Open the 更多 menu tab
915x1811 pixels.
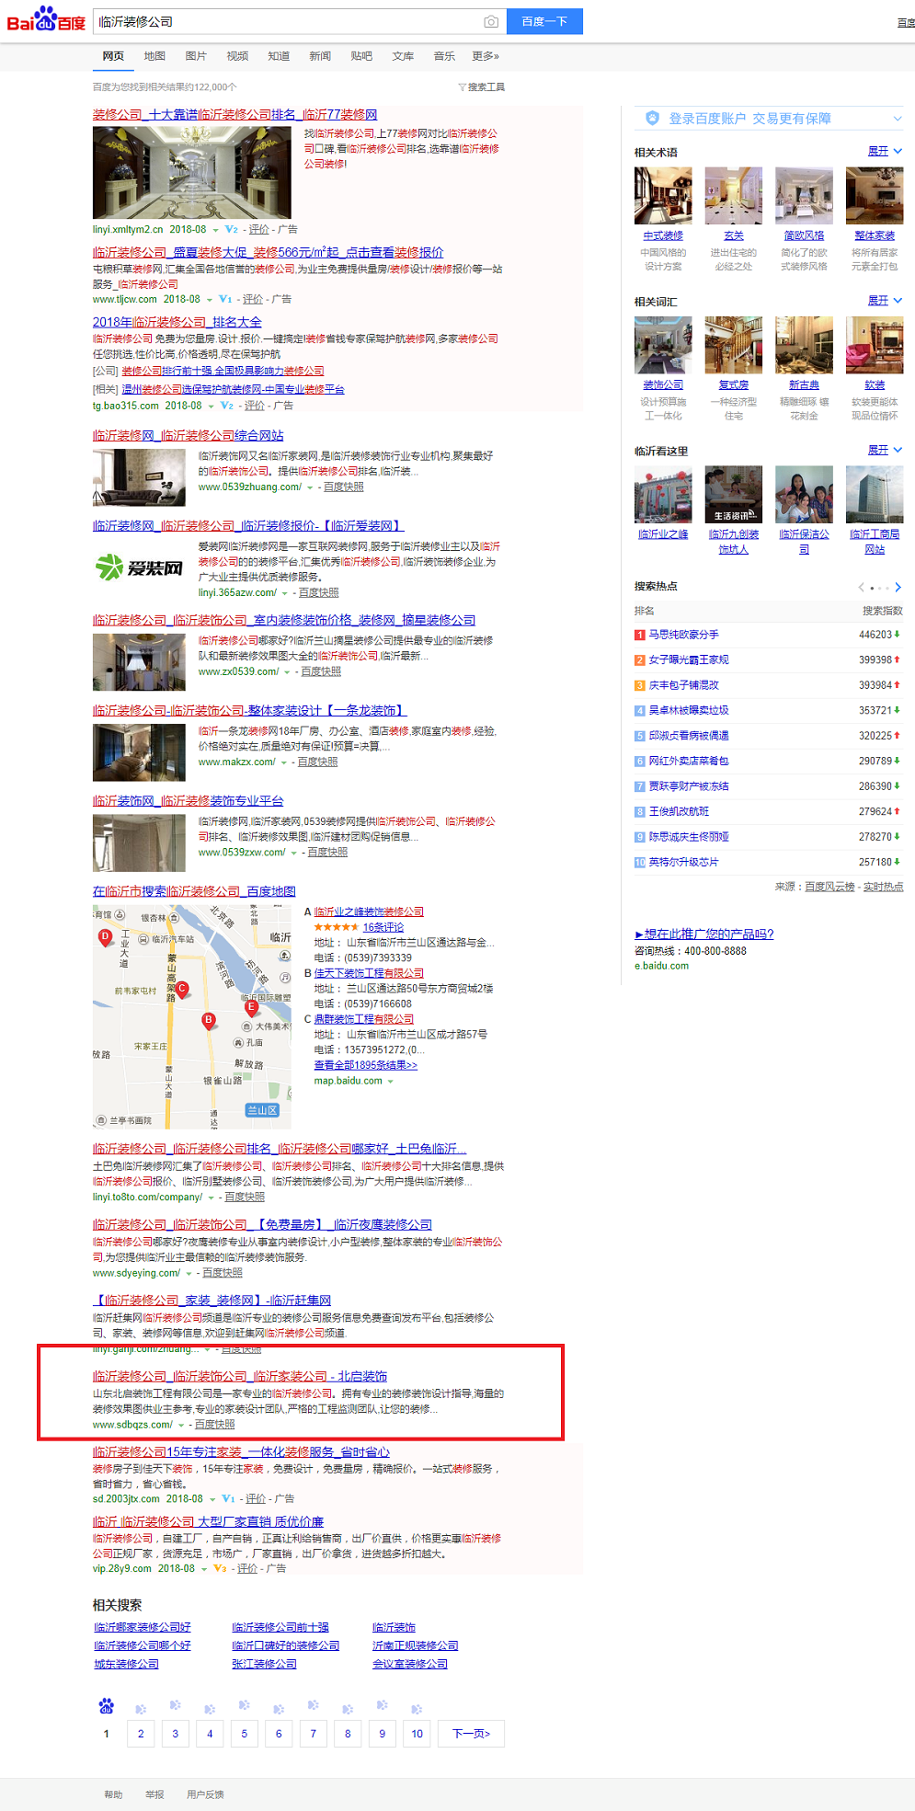point(485,56)
